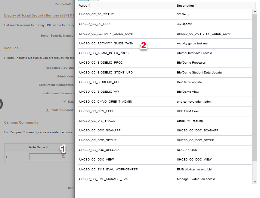Click 'Bio/Demo Student Data Update' description

[199, 72]
